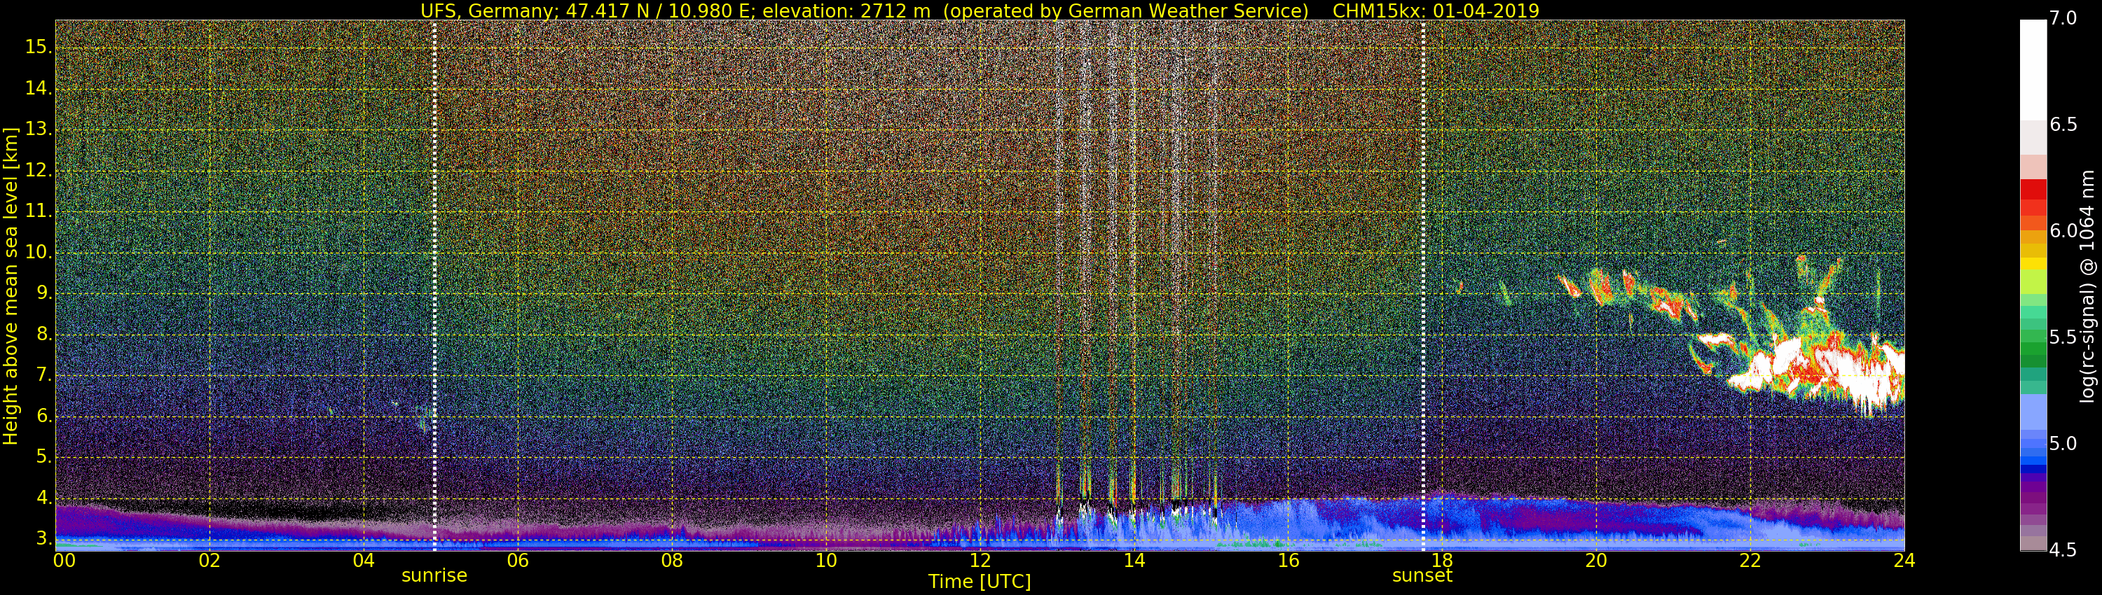Click the light blue segment of the colorbar
This screenshot has height=595, width=2102.
point(2033,412)
